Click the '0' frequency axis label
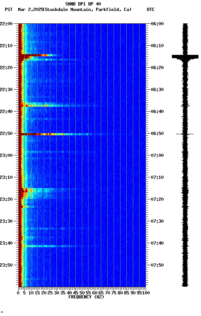 click(18, 293)
